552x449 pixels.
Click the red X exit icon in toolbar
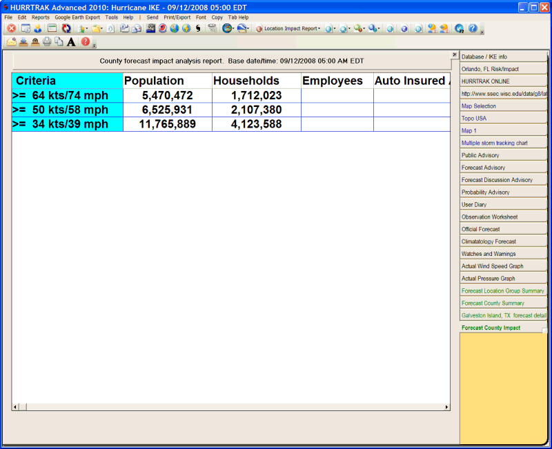click(x=11, y=29)
